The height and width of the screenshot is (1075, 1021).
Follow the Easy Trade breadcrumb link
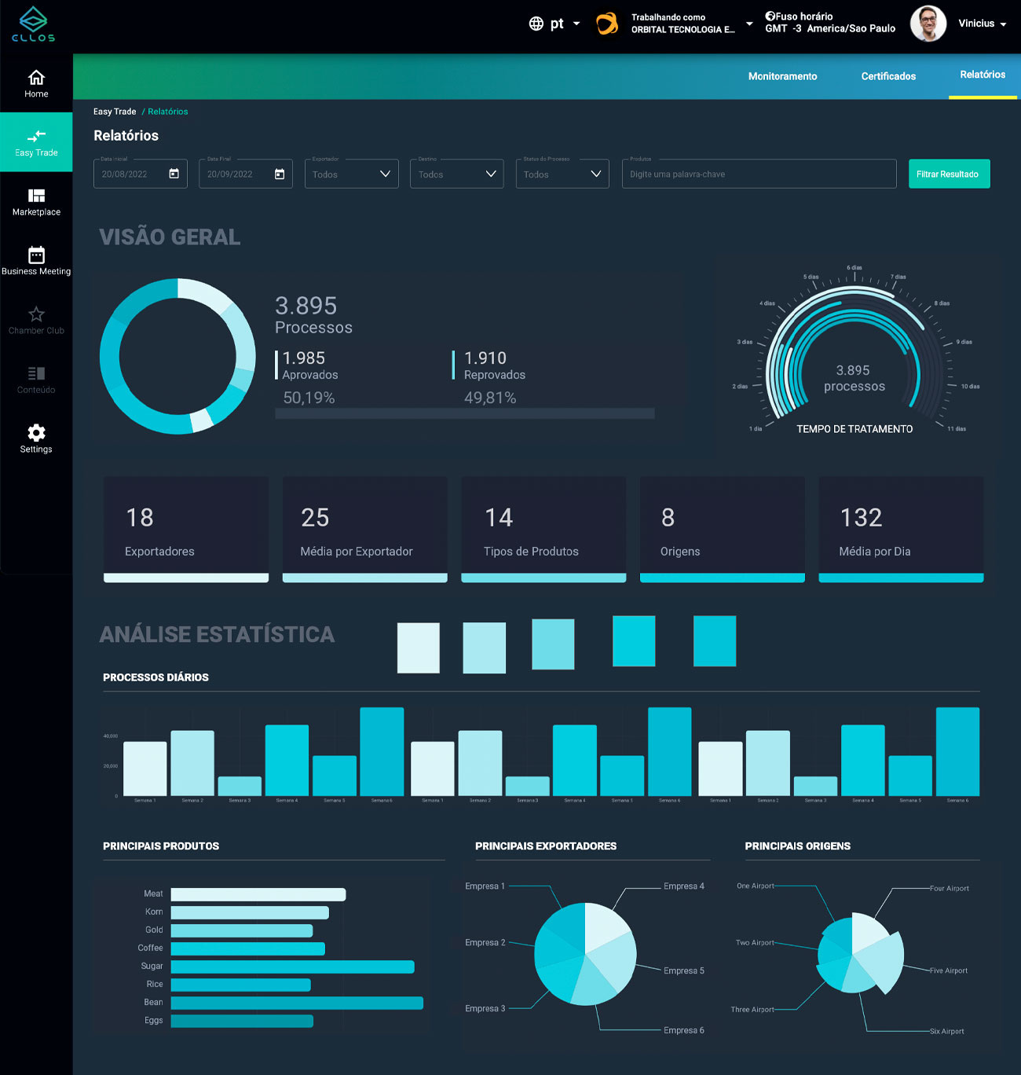(x=115, y=112)
